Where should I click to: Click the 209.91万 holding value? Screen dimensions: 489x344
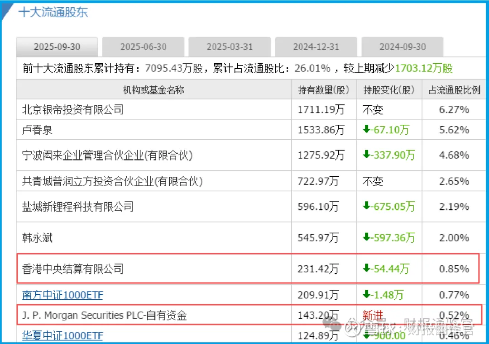click(x=318, y=295)
